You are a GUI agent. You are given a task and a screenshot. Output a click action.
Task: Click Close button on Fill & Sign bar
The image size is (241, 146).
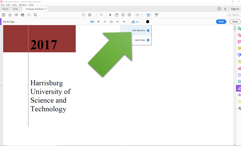pos(235,22)
